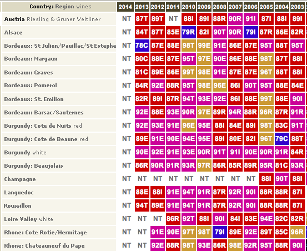Click the Rhone: Chateauneuf du Pape label
Screen dimensions: 307x251
click(x=44, y=245)
